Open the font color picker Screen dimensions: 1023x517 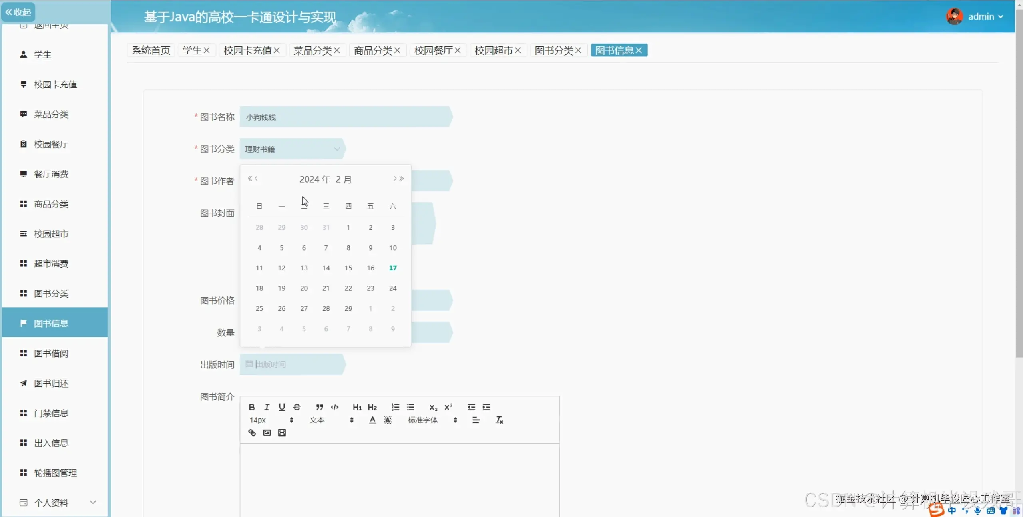372,420
